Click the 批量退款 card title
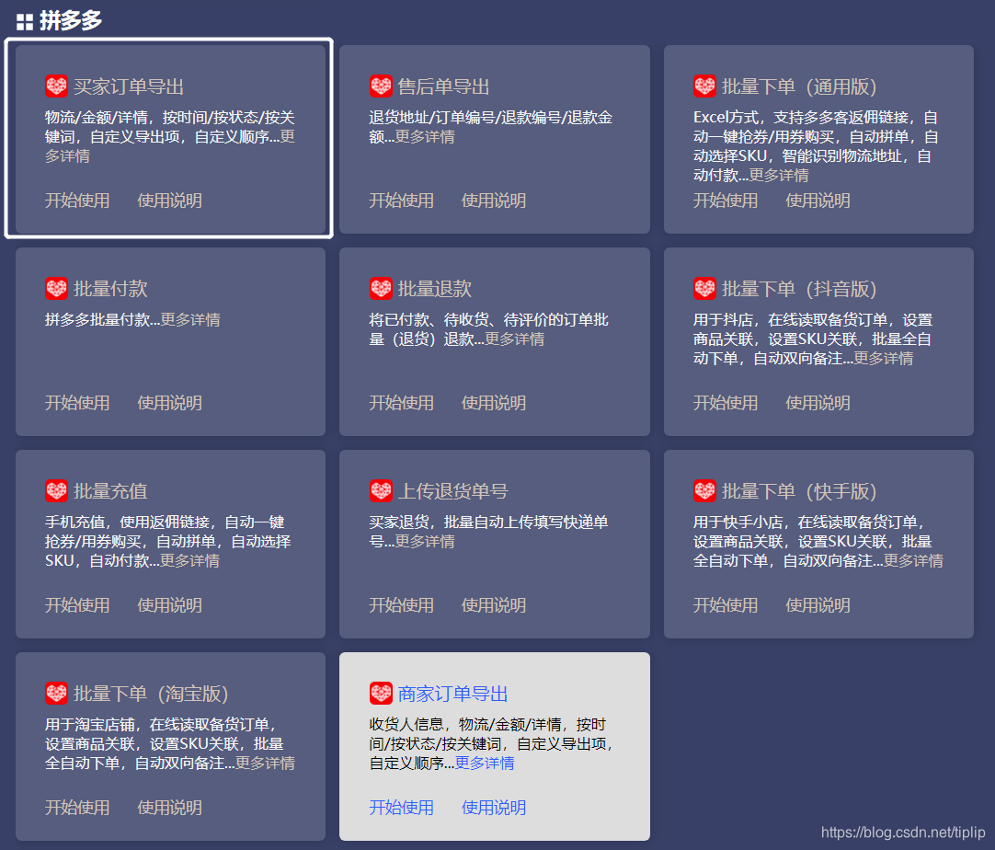The height and width of the screenshot is (850, 995). click(x=435, y=289)
